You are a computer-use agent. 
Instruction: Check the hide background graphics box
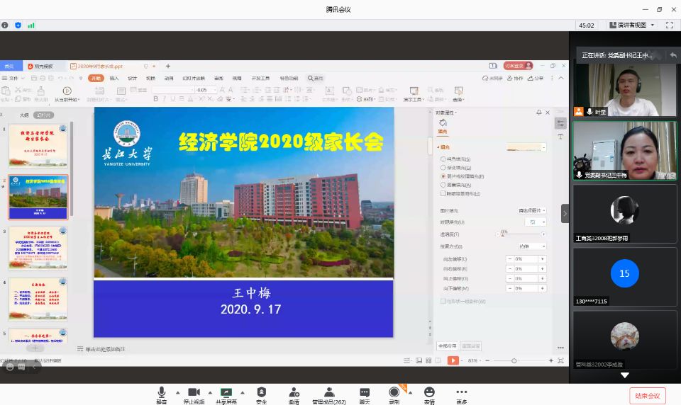[443, 193]
